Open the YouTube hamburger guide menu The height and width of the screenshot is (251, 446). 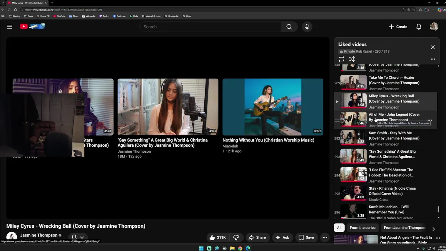coord(9,26)
